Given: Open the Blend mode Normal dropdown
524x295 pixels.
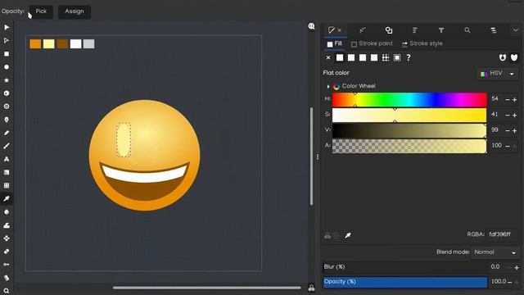Looking at the screenshot, I should click(x=495, y=252).
